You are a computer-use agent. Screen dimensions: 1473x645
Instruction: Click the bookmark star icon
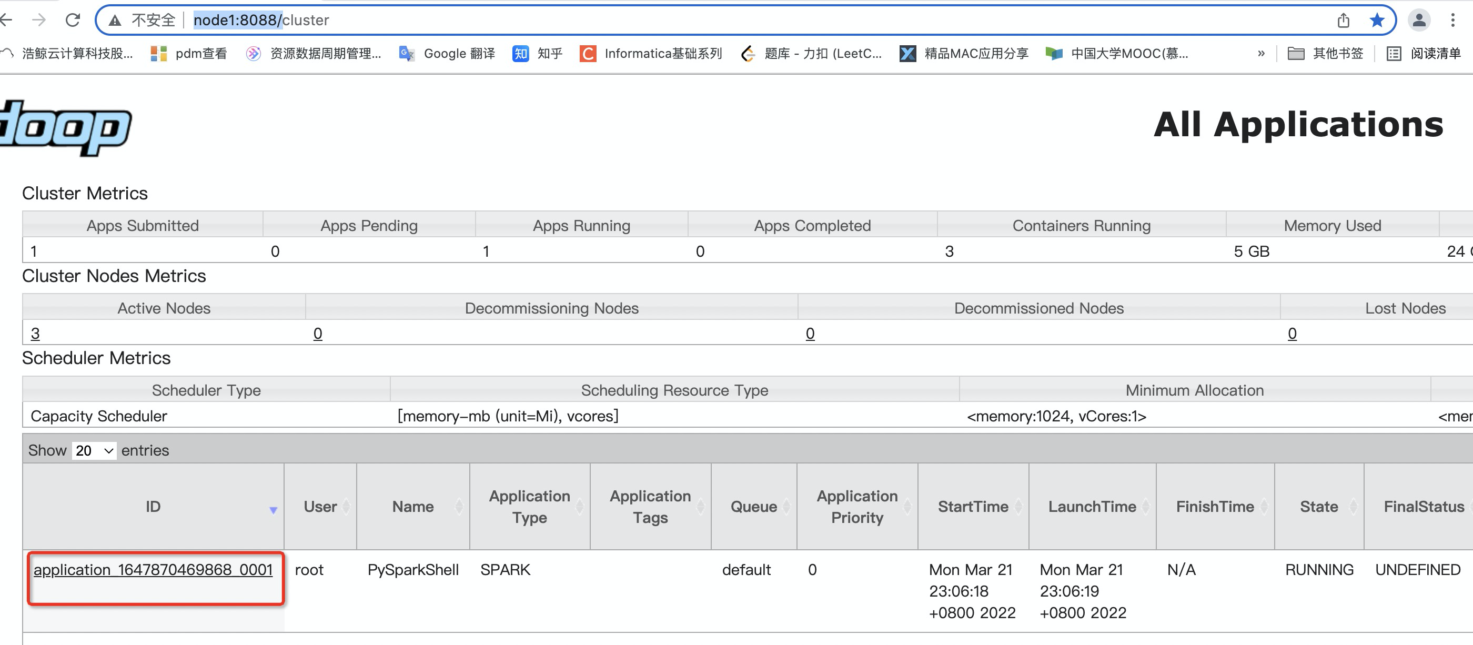[x=1377, y=21]
